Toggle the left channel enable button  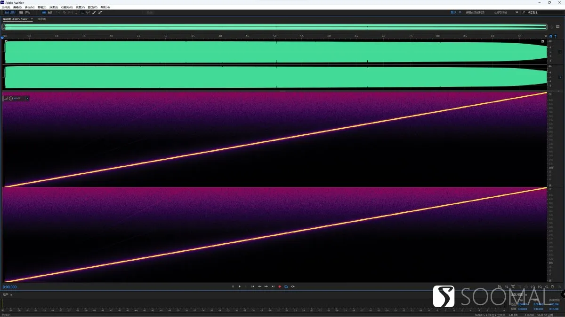(x=560, y=52)
